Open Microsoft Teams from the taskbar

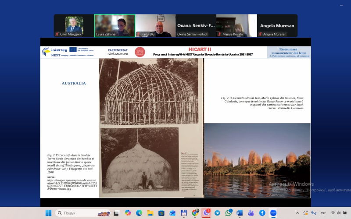click(251, 213)
